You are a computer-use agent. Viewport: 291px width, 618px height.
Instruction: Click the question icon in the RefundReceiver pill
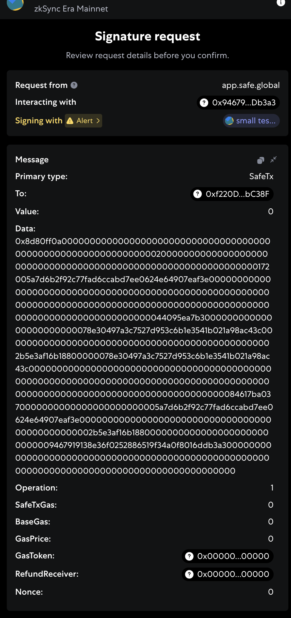(x=189, y=574)
